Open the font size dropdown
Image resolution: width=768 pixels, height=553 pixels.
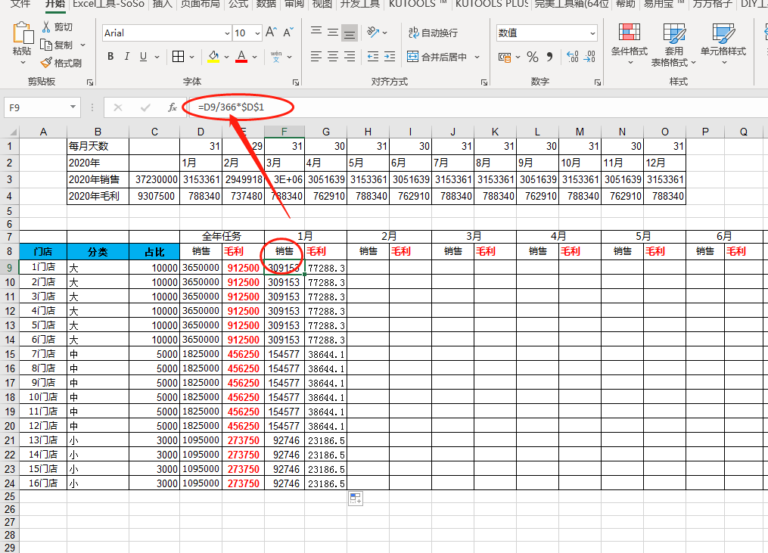[257, 33]
